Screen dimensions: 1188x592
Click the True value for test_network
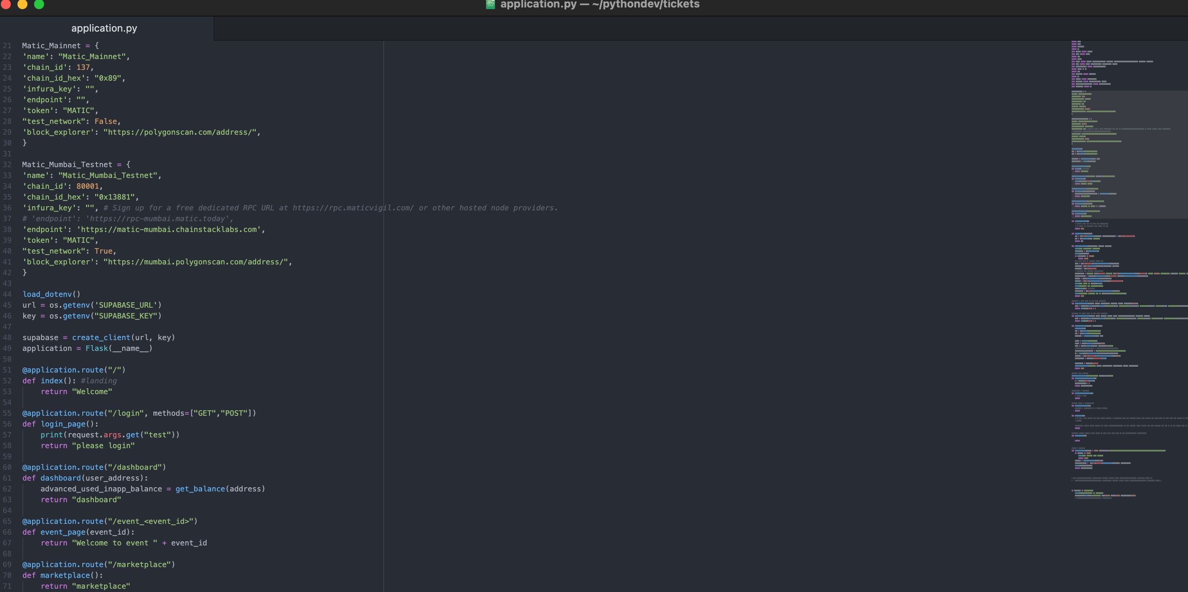click(x=104, y=251)
